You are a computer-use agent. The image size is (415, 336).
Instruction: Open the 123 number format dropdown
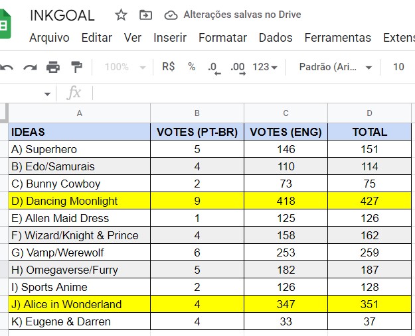click(265, 67)
